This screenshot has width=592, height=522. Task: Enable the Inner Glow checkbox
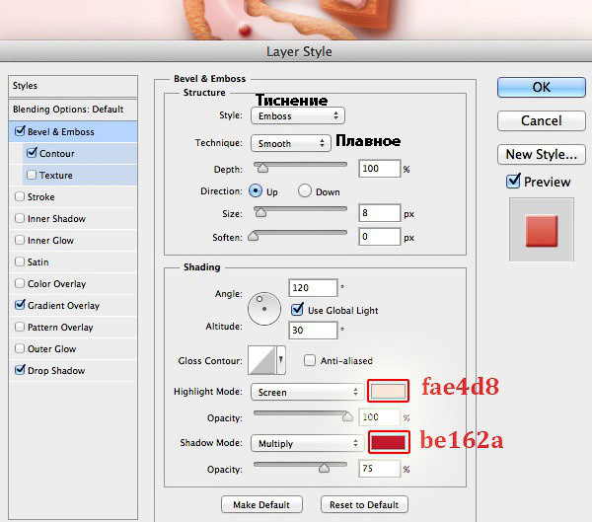tap(20, 240)
